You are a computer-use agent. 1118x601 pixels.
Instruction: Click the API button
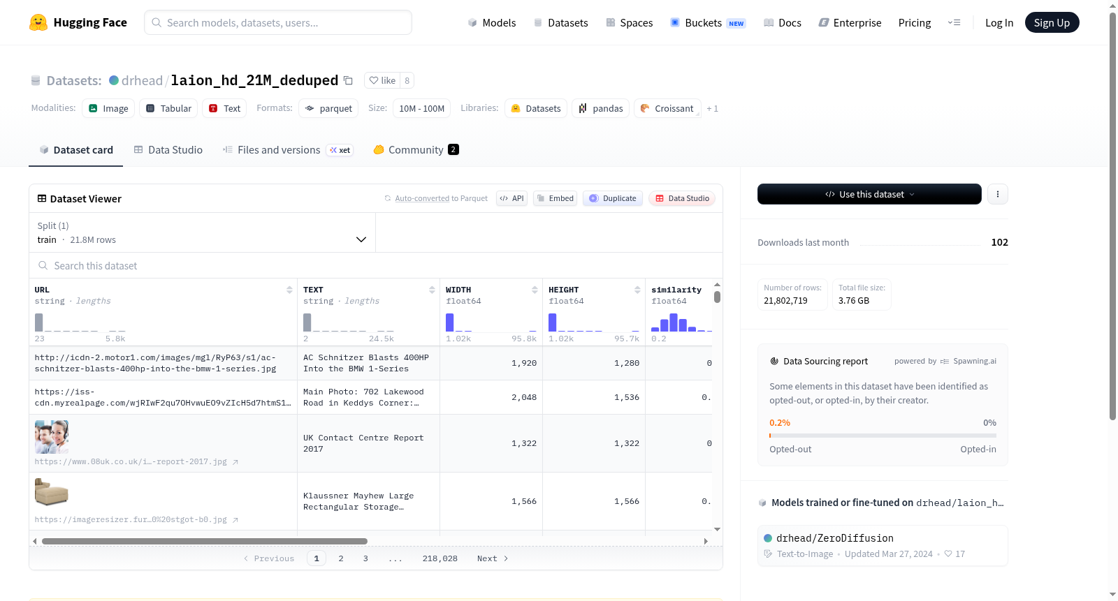(x=511, y=198)
